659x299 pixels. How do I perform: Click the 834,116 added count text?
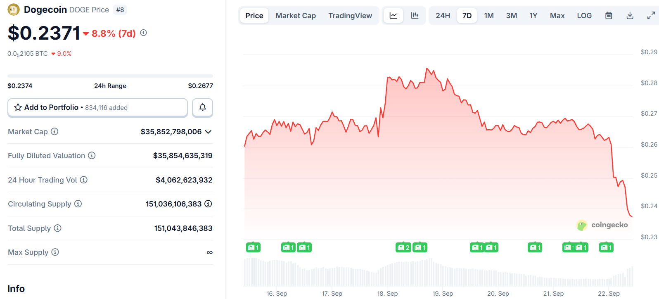pyautogui.click(x=106, y=108)
